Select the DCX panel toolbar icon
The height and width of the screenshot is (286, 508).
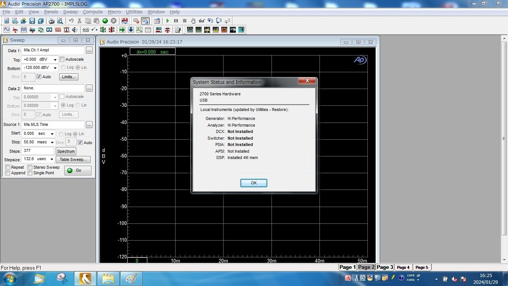(86, 30)
